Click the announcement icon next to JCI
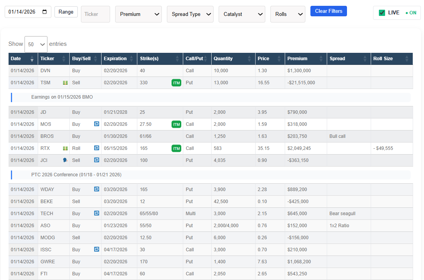The image size is (424, 280). (65, 160)
